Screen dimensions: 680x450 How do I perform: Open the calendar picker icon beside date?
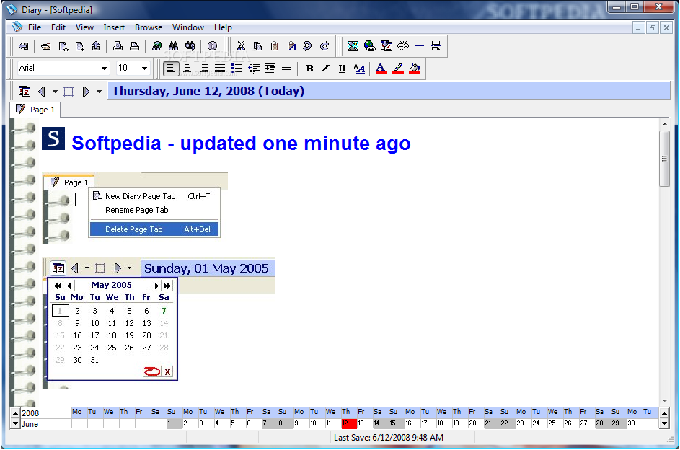[25, 92]
